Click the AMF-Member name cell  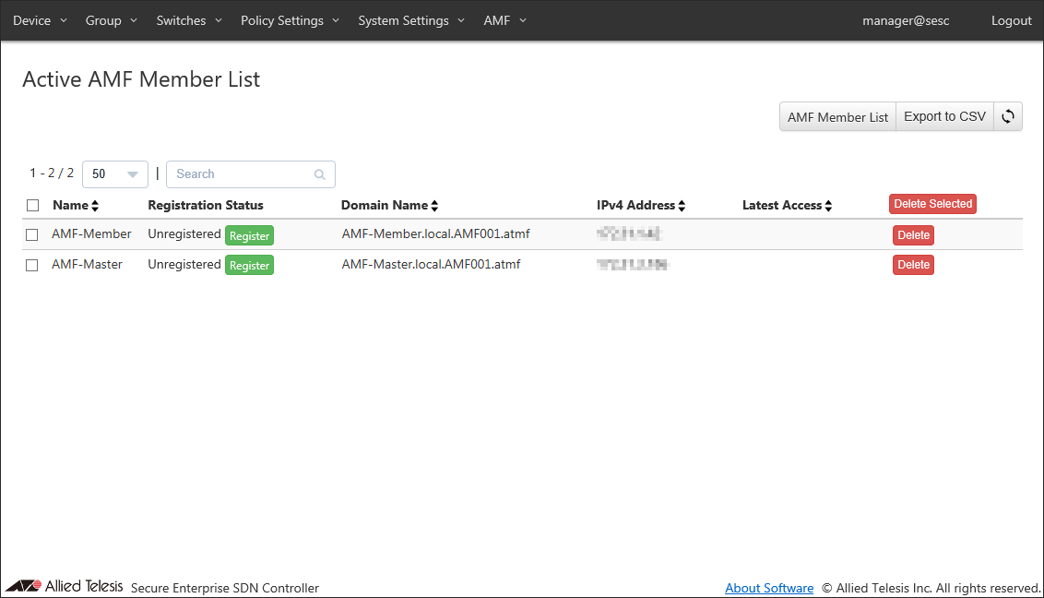91,233
